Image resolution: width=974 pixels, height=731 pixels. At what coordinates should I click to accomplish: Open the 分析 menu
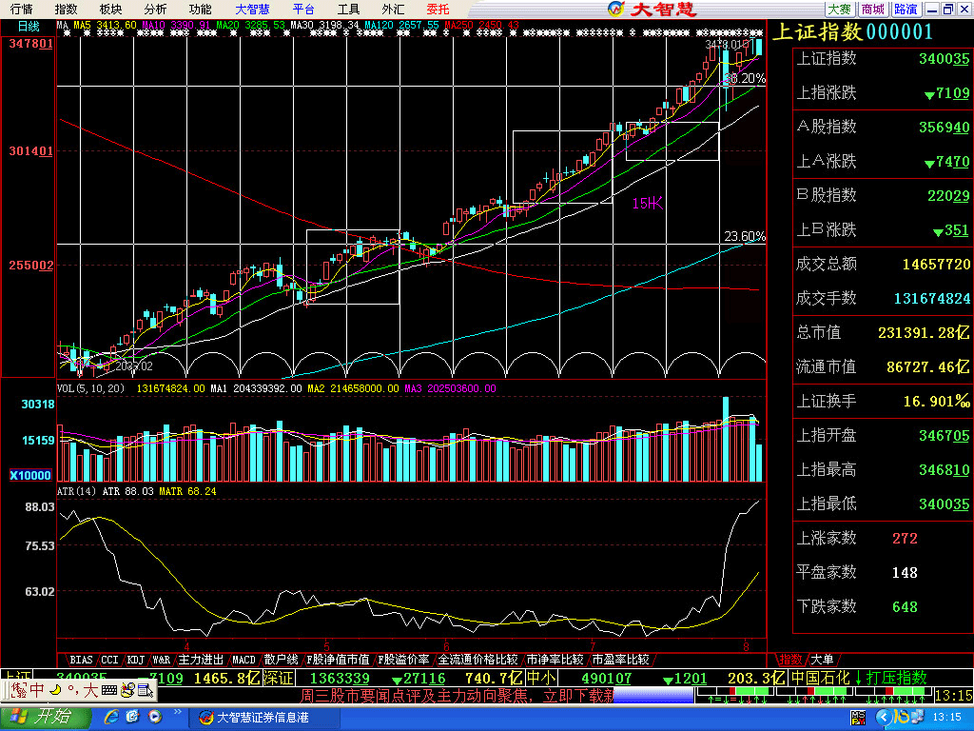coord(155,9)
